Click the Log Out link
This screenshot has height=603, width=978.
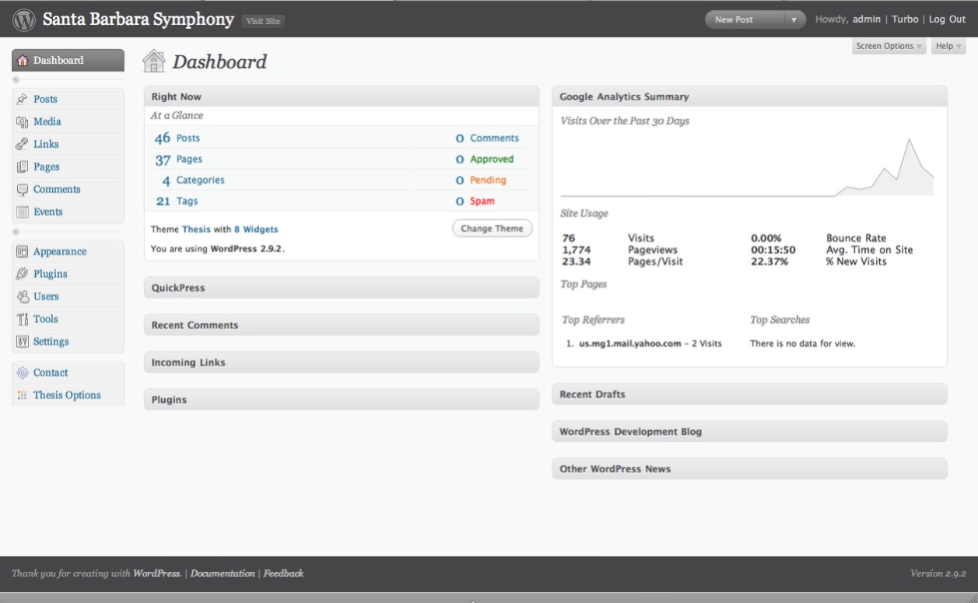point(947,19)
